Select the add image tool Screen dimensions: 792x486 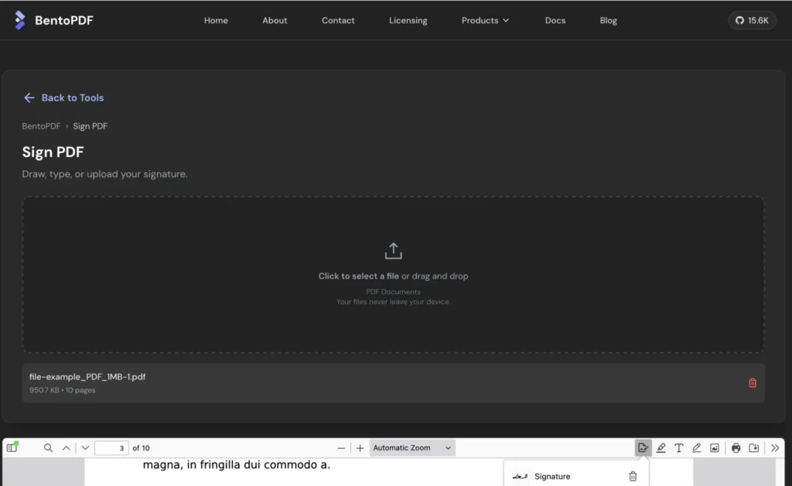714,447
